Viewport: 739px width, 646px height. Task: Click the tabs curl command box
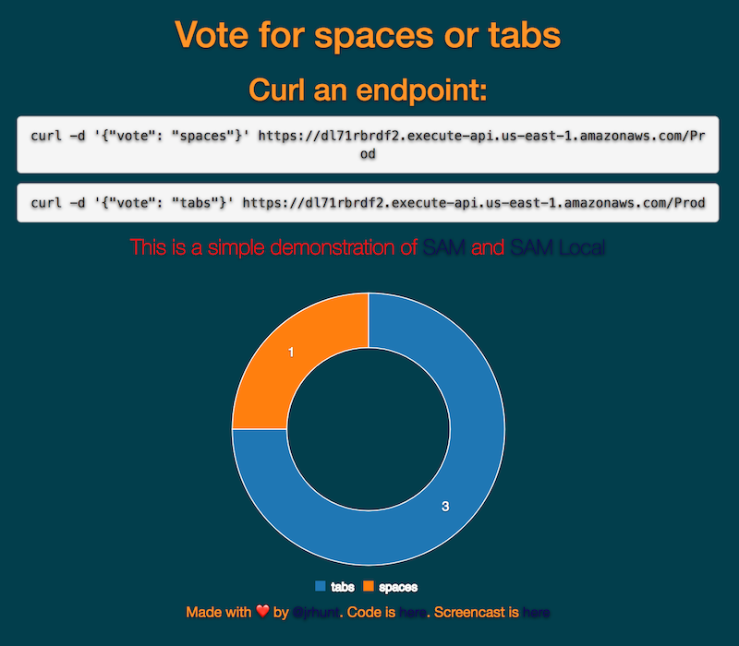368,202
